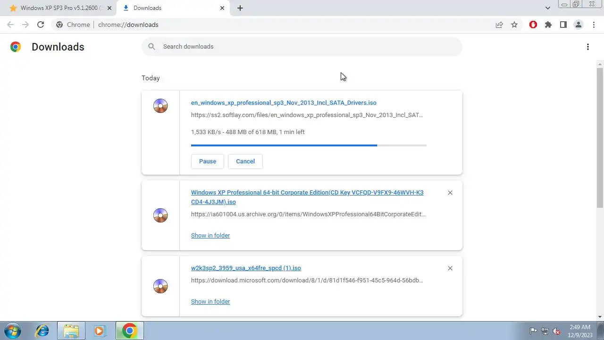Click the download progress bar
Viewport: 604px width, 340px height.
click(x=309, y=145)
